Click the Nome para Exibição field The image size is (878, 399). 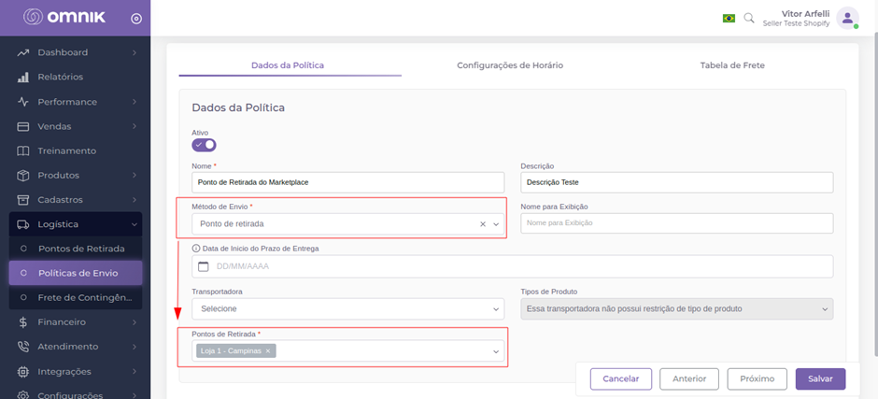tap(677, 223)
